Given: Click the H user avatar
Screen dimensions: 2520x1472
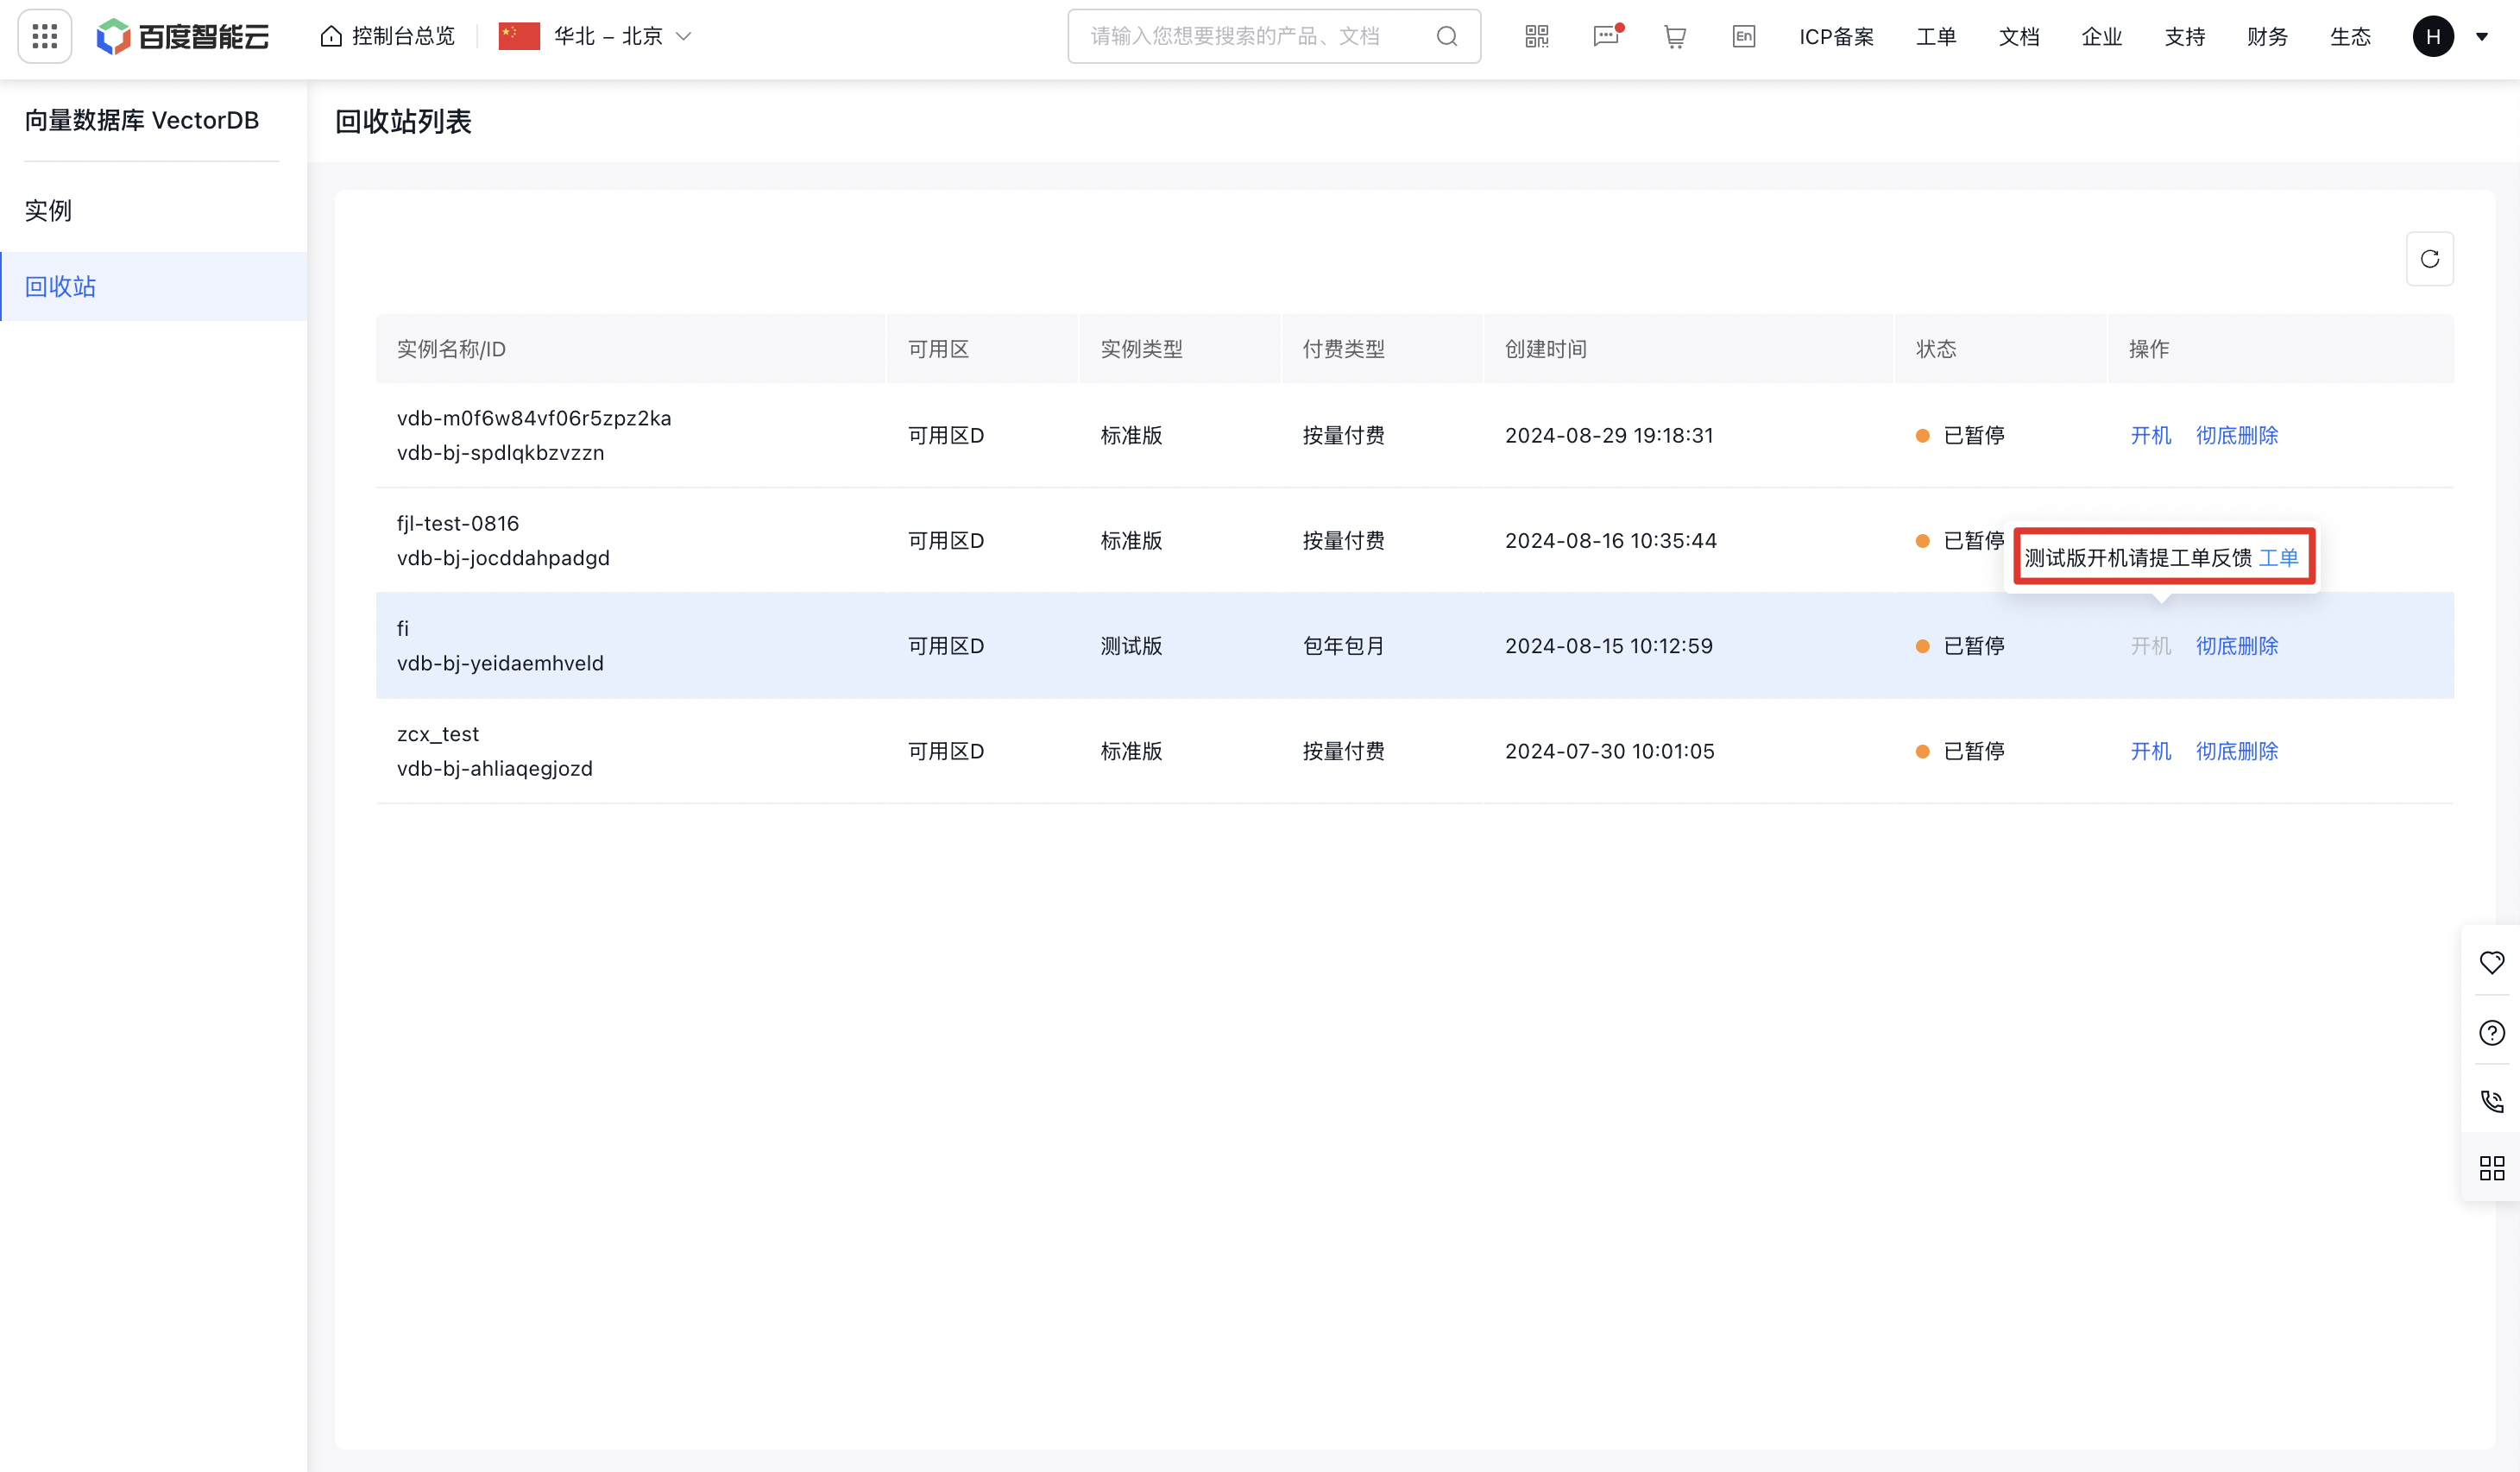Looking at the screenshot, I should (x=2433, y=37).
